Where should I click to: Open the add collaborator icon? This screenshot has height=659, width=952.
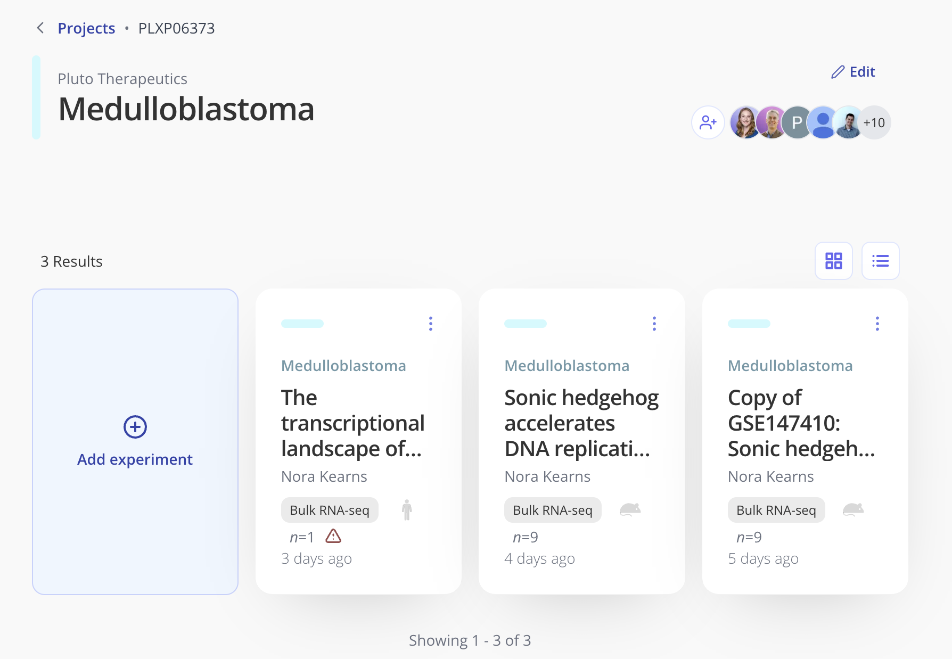coord(708,122)
